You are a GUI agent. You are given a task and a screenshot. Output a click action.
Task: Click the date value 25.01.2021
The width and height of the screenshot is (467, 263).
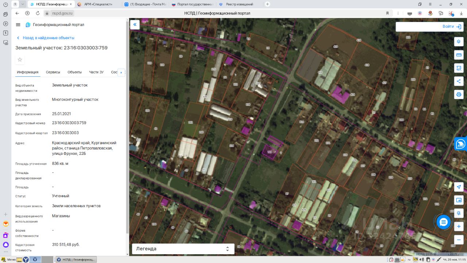[x=61, y=114]
